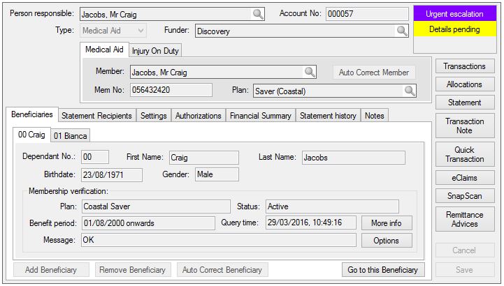This screenshot has width=504, height=286.
Task: Launch eClaims from the side panel
Action: pyautogui.click(x=465, y=178)
